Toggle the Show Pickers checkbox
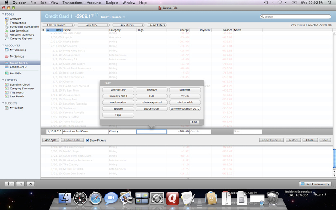336x210 pixels. point(87,140)
